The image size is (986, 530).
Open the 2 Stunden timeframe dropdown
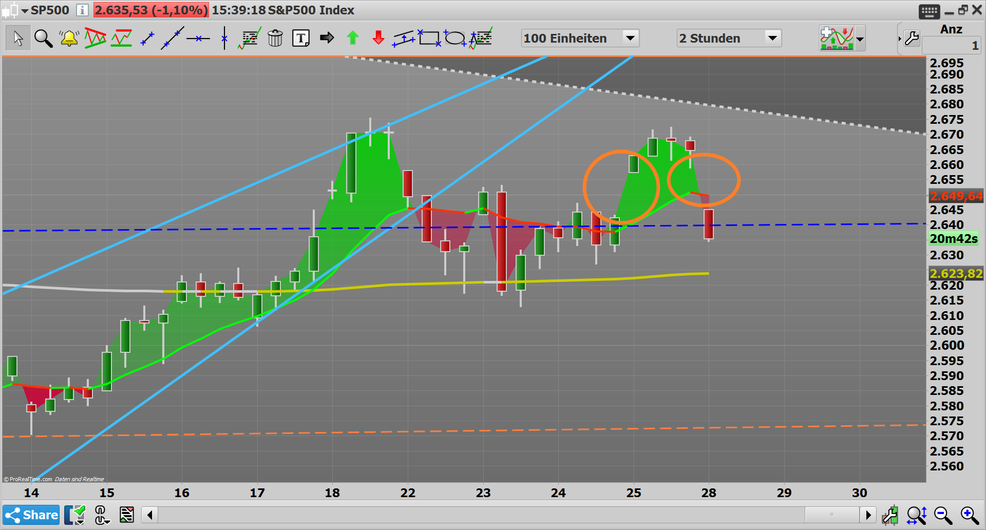click(x=772, y=37)
